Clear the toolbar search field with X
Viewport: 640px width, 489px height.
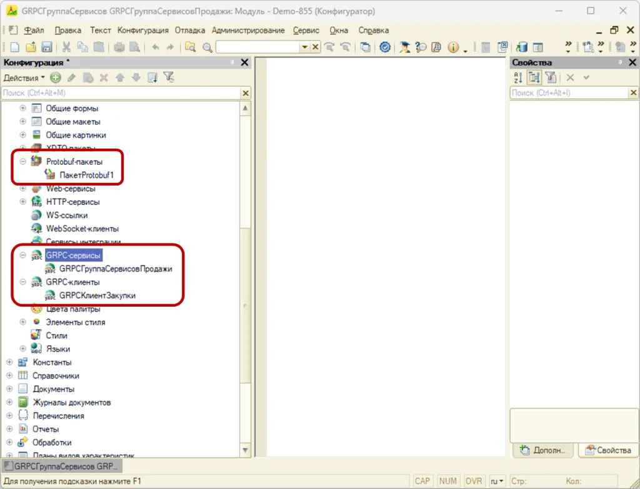tap(315, 47)
